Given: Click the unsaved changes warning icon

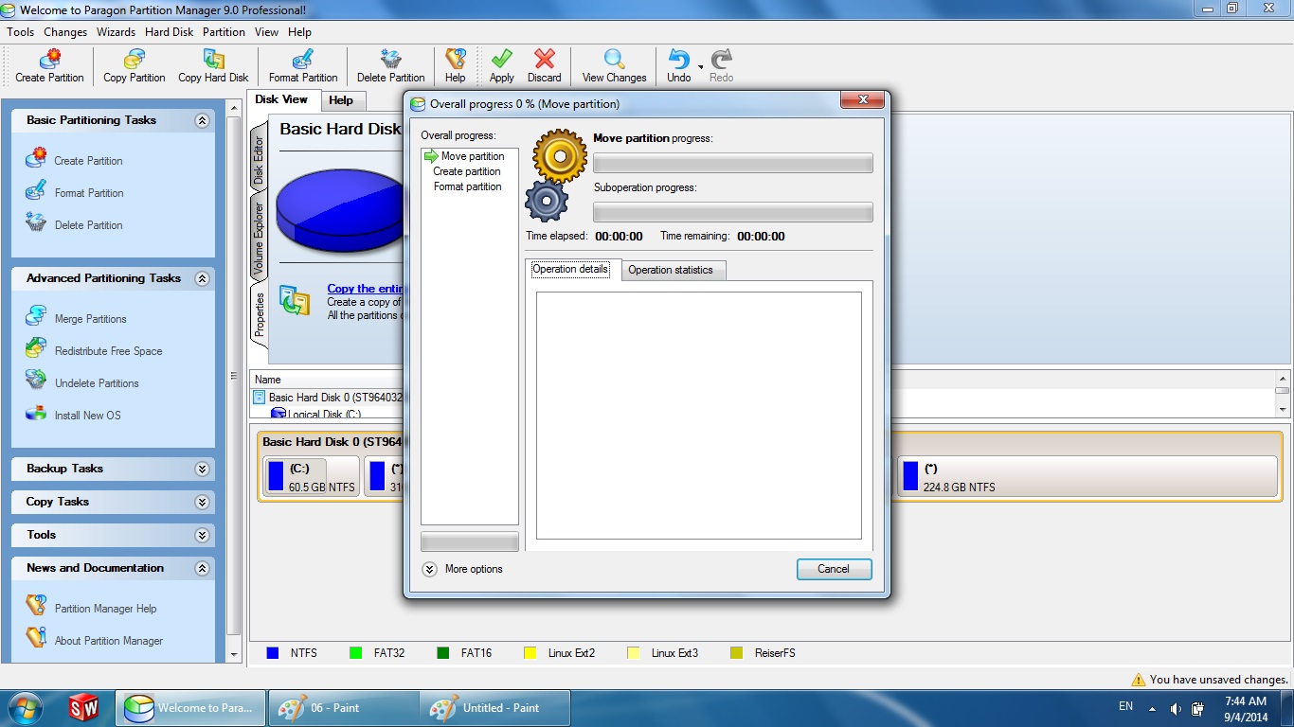Looking at the screenshot, I should pos(1139,680).
